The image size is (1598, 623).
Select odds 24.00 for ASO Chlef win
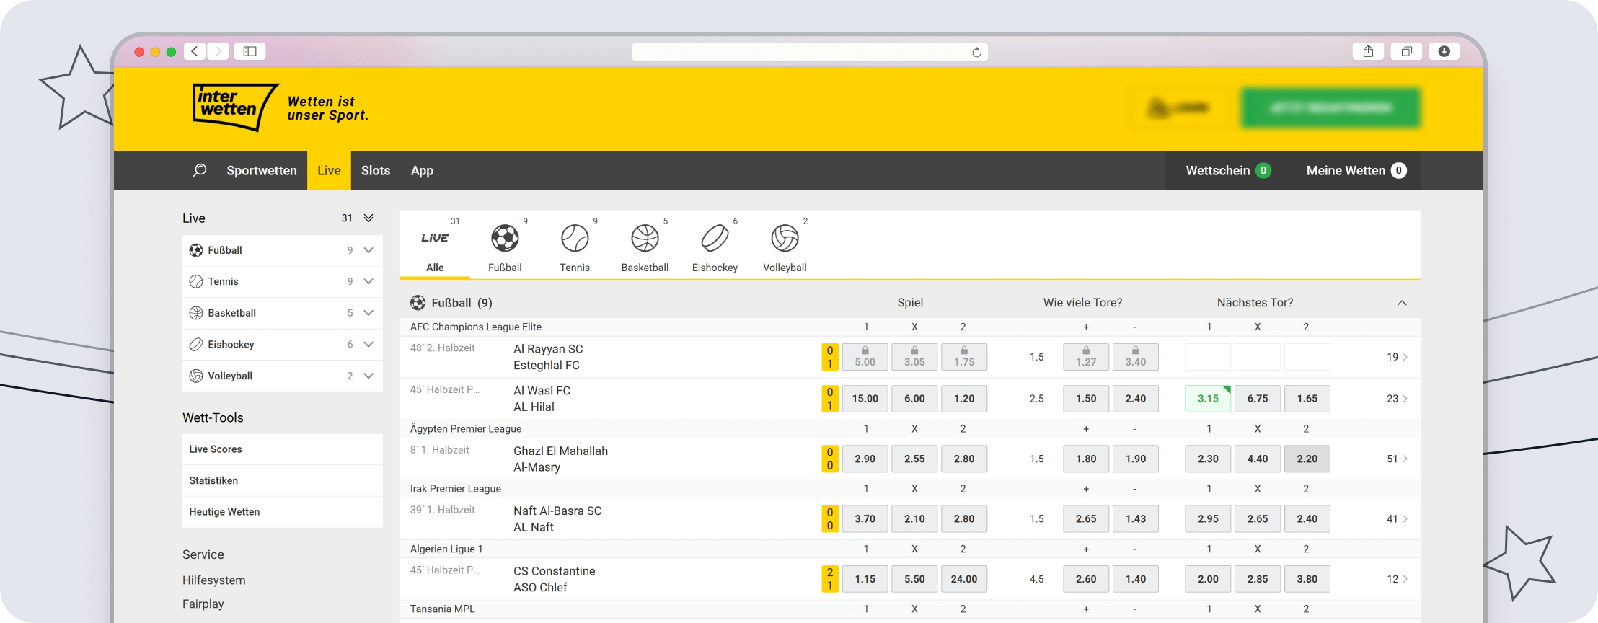[964, 579]
